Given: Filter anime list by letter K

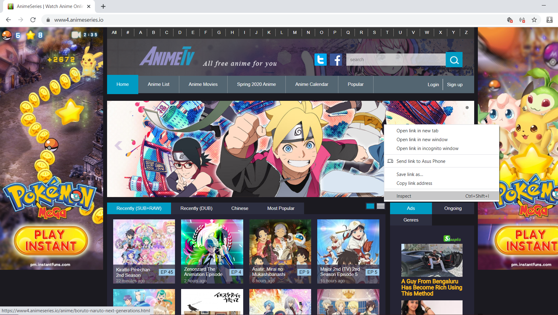Looking at the screenshot, I should 269,32.
